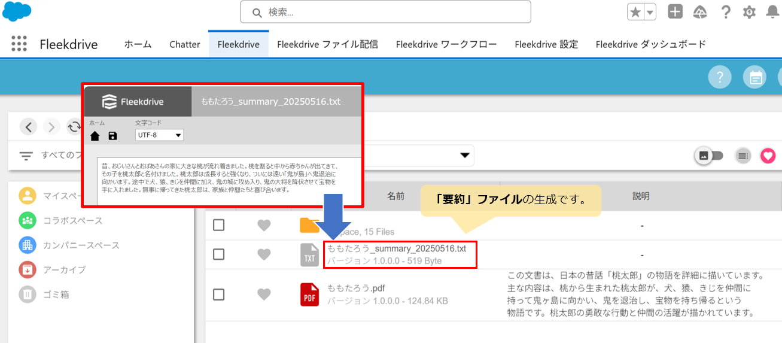Open the Fleekdrive ワークフロー tab
The image size is (782, 343).
coord(446,44)
